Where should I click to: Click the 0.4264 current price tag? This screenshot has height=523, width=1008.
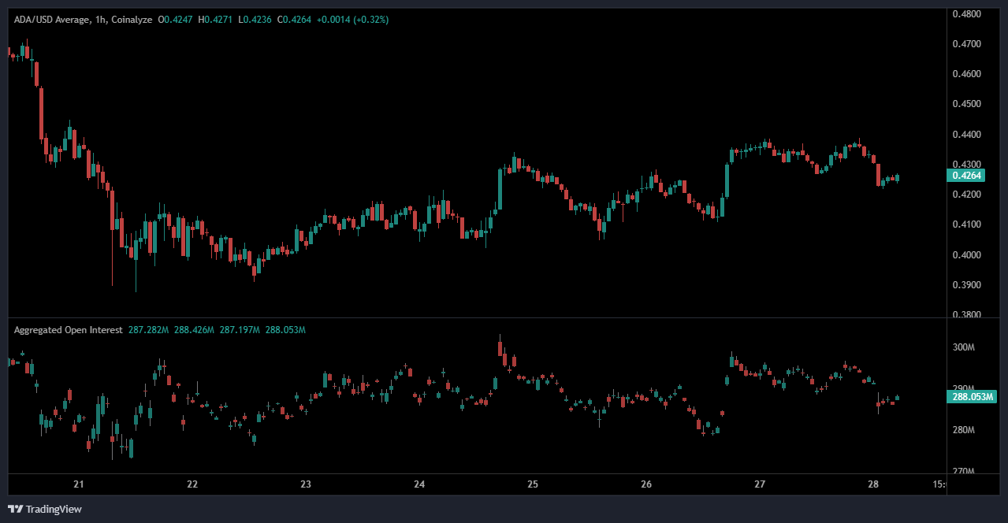(x=966, y=175)
